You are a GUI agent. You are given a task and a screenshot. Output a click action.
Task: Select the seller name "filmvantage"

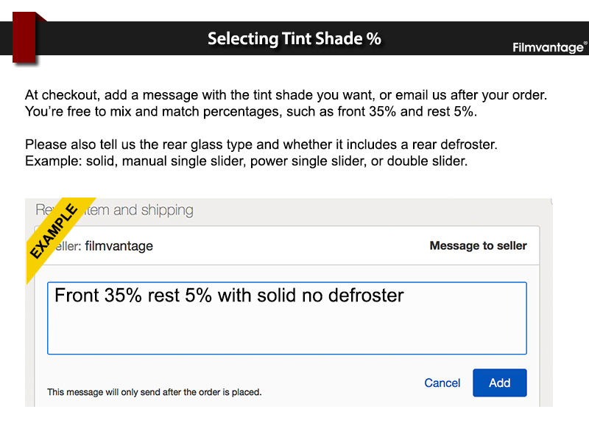119,246
